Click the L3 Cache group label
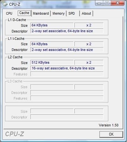This screenshot has width=127, height=142. click(x=15, y=81)
